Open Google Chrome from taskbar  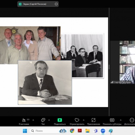point(72,131)
